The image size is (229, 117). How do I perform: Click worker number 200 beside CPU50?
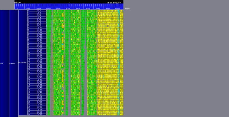[x=32, y=94]
